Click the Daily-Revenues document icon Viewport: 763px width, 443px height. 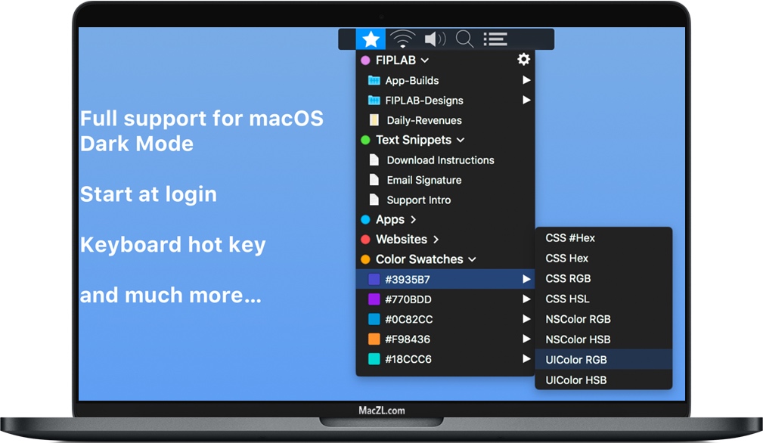374,119
